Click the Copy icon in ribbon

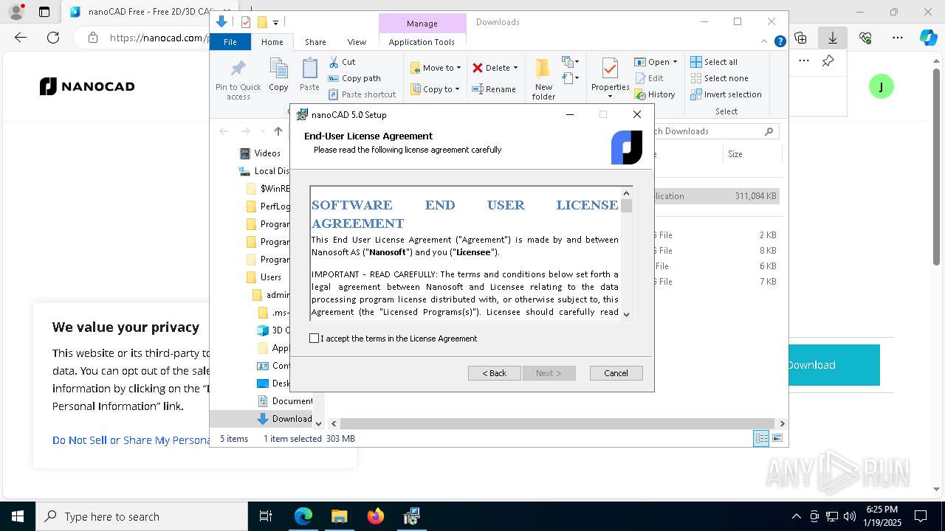(278, 75)
